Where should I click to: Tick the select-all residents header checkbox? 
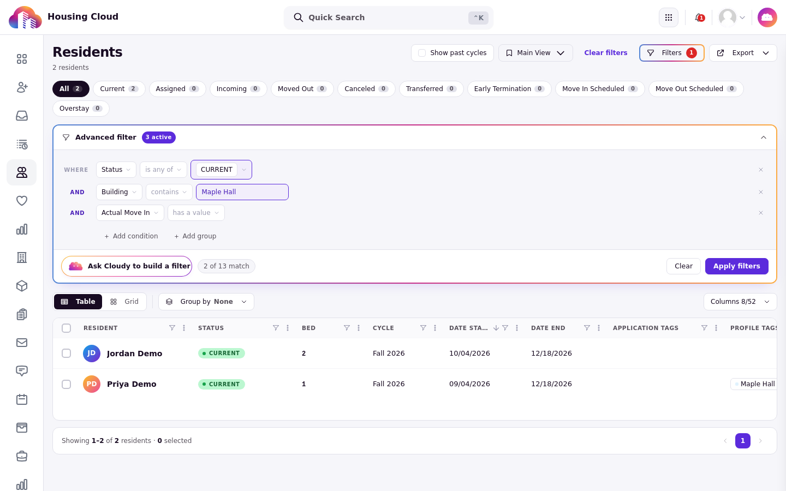(x=67, y=328)
